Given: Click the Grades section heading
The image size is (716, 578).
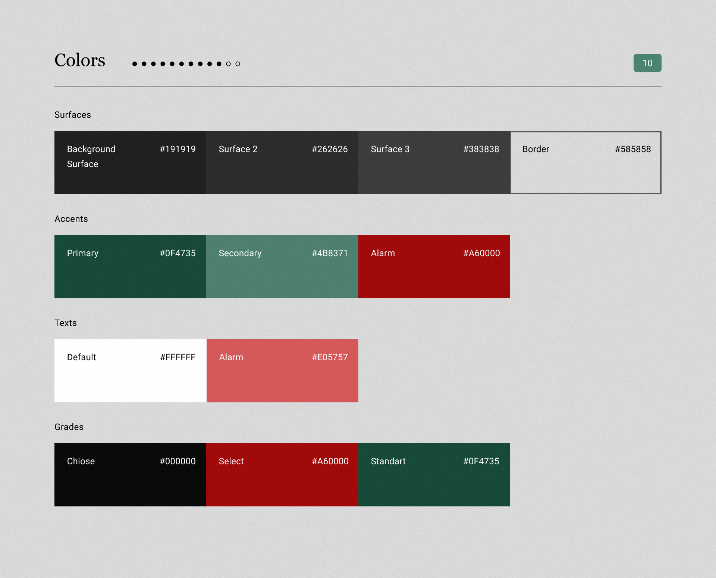Looking at the screenshot, I should 69,427.
